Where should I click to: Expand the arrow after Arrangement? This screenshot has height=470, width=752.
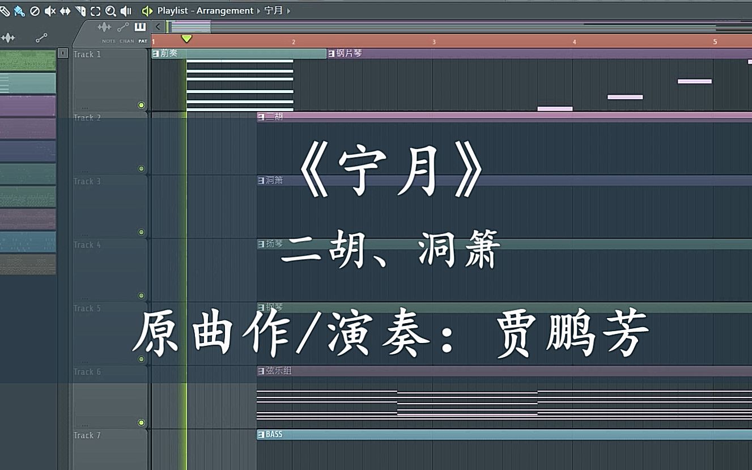point(260,11)
